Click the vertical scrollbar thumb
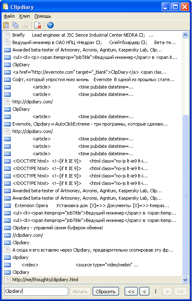The width and height of the screenshot is (192, 301). (185, 195)
